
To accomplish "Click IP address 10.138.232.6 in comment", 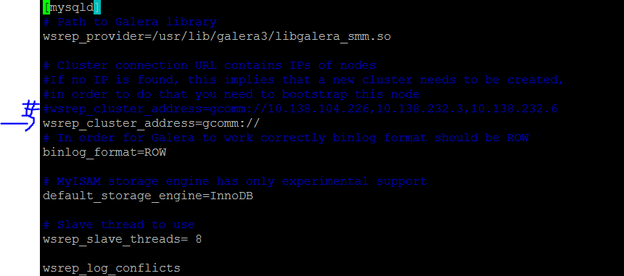I will pos(514,109).
